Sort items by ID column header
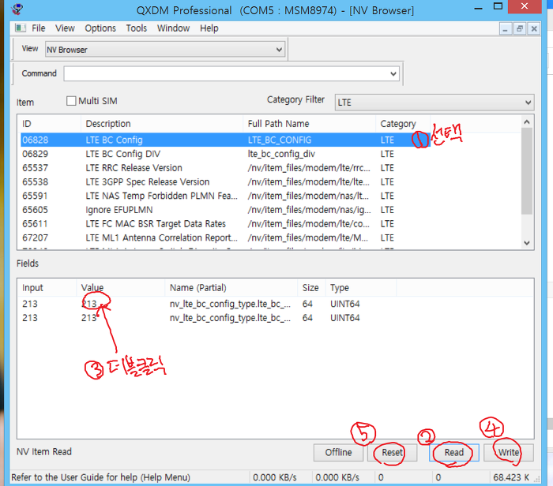This screenshot has width=553, height=486. point(49,124)
